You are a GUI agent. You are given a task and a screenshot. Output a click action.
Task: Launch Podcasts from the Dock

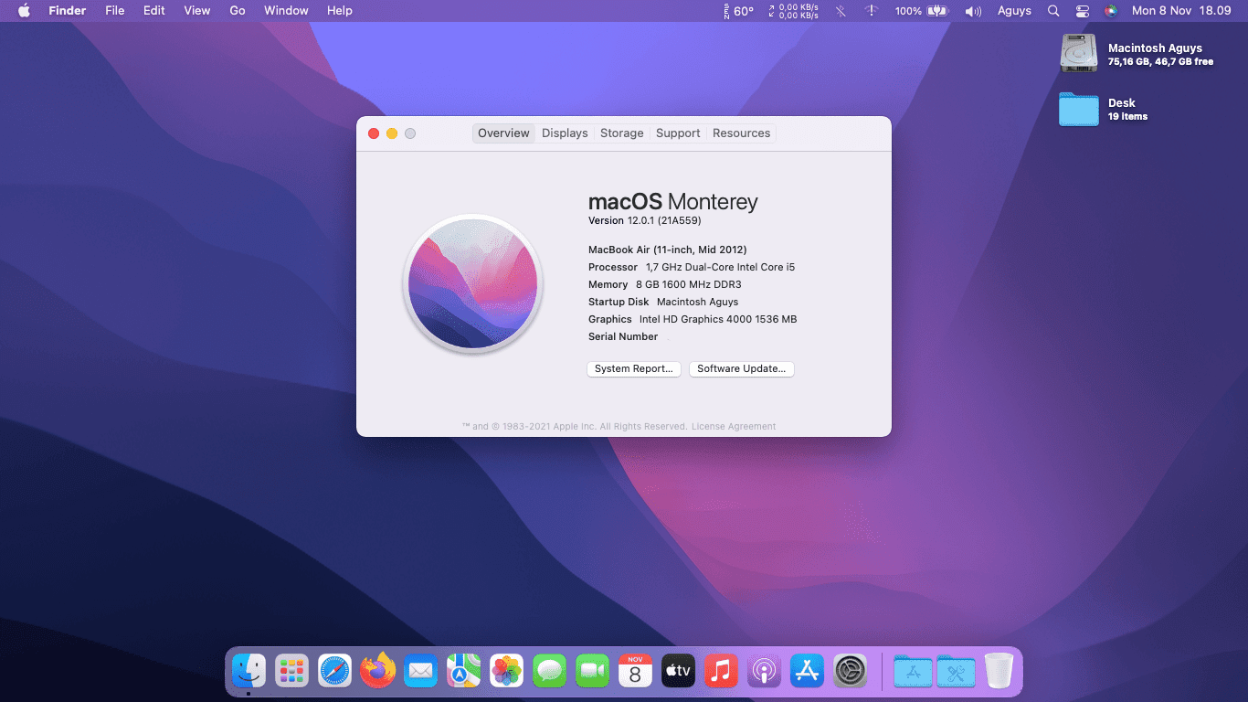(x=764, y=672)
